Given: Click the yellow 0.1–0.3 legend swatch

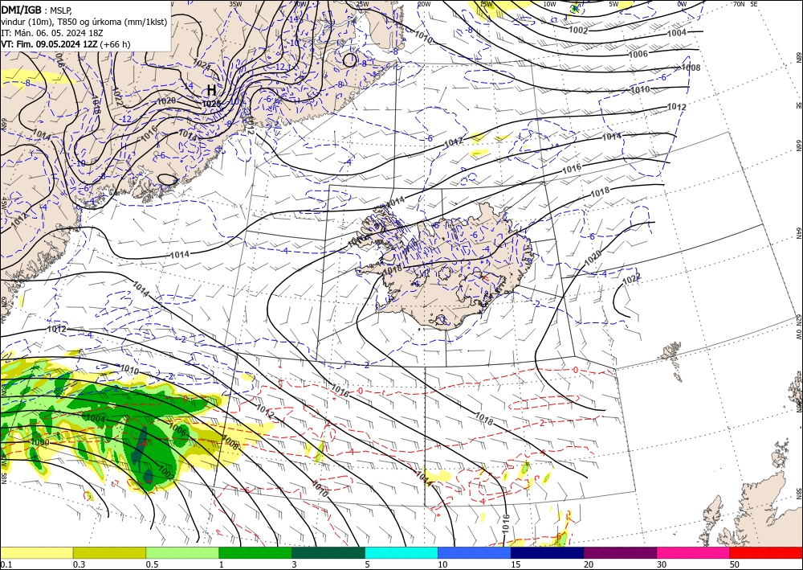Looking at the screenshot, I should [36, 552].
